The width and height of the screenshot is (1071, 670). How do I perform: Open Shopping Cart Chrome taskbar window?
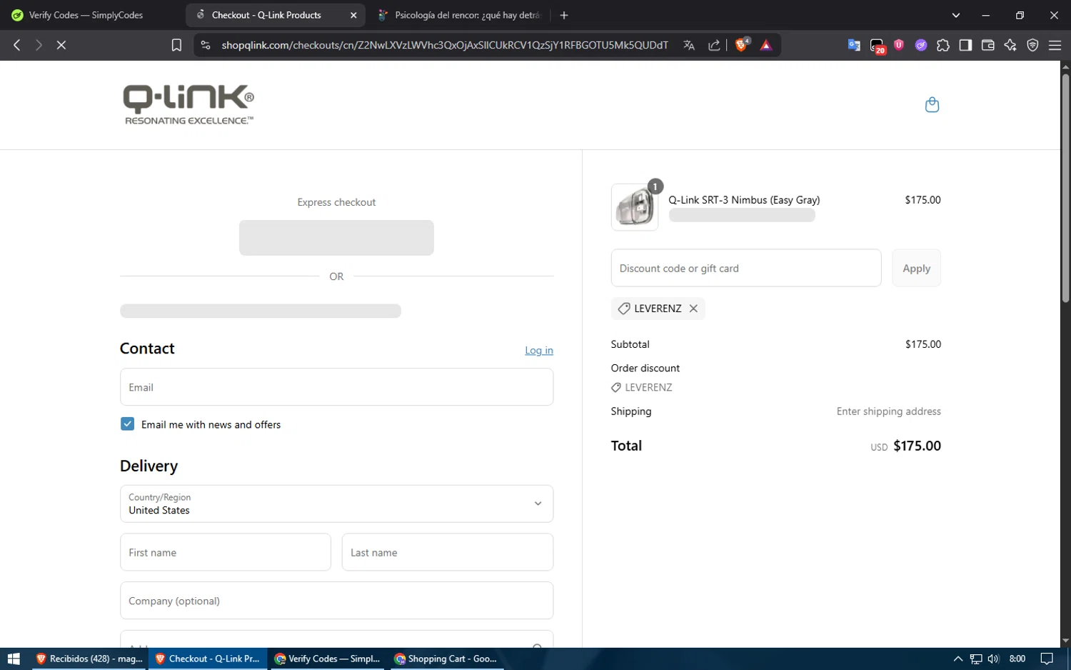point(447,659)
